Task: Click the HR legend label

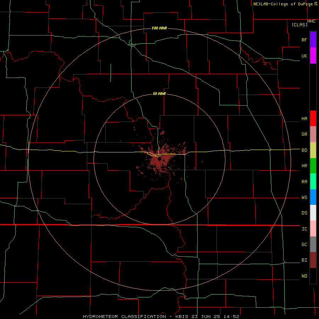Action: tap(304, 166)
